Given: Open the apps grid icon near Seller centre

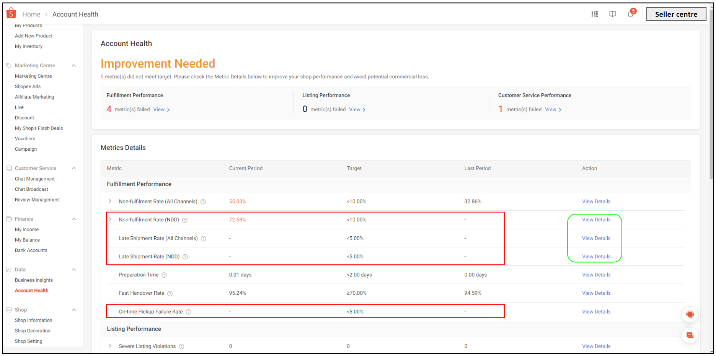Looking at the screenshot, I should point(595,14).
